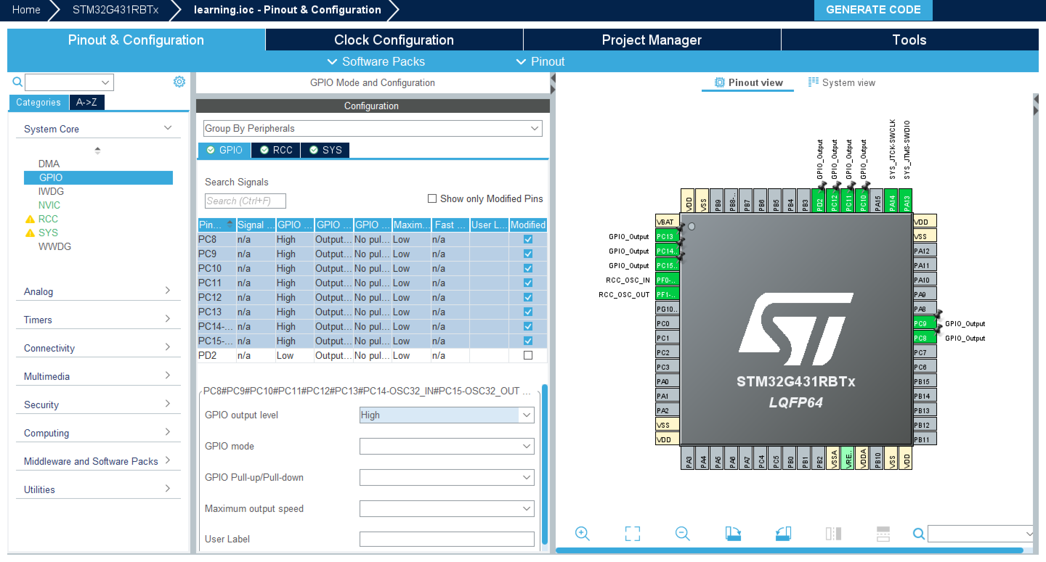Click the zoom in magnifier icon

pyautogui.click(x=582, y=533)
